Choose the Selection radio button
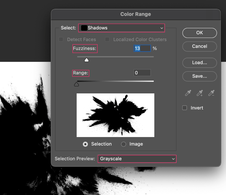 tap(85, 144)
